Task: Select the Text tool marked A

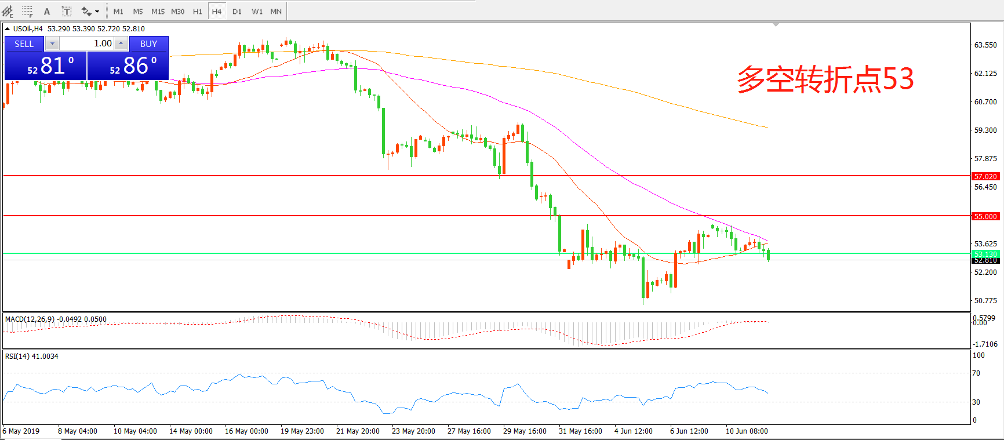Action: (x=47, y=11)
